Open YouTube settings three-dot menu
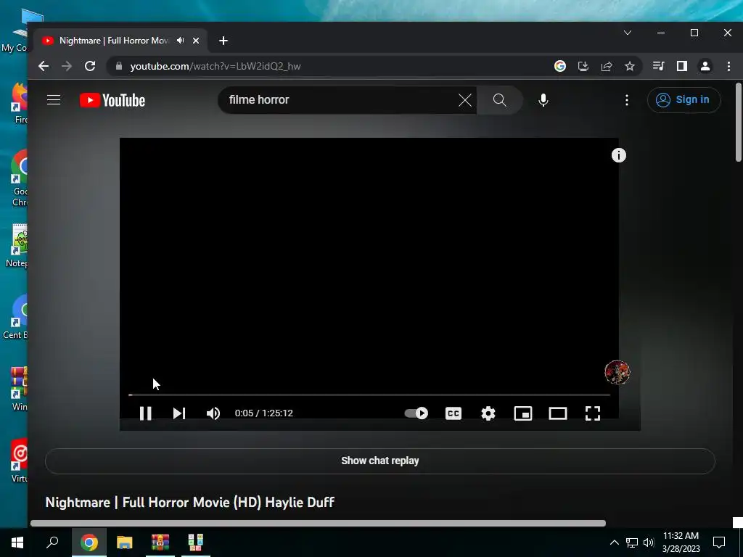Screen dimensions: 743x557 click(x=627, y=100)
